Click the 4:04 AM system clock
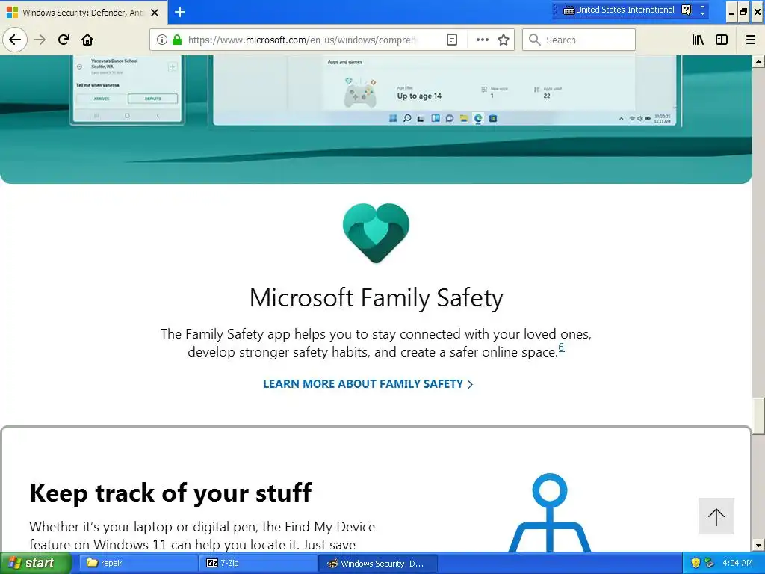Viewport: 765px width, 574px height. point(737,564)
